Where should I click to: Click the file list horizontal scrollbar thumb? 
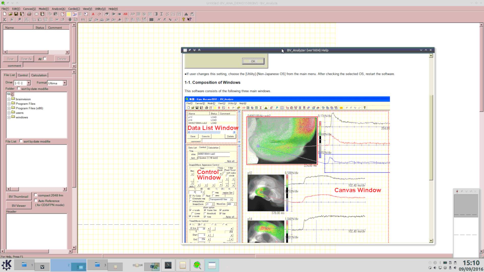[14, 189]
